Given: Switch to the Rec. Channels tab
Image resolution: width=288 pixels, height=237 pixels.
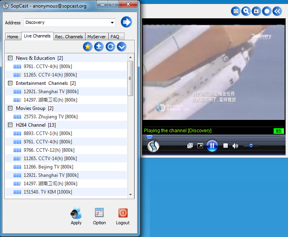Looking at the screenshot, I should click(69, 37).
